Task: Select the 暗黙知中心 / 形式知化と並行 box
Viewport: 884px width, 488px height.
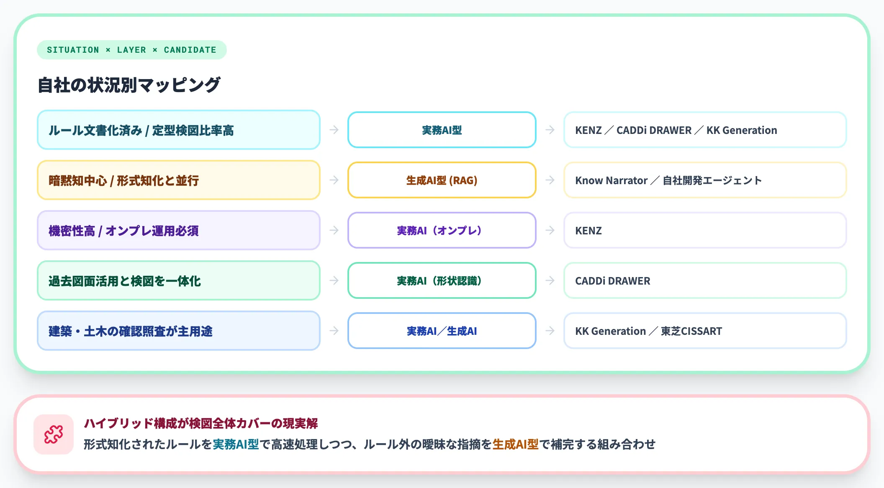Action: pos(179,180)
